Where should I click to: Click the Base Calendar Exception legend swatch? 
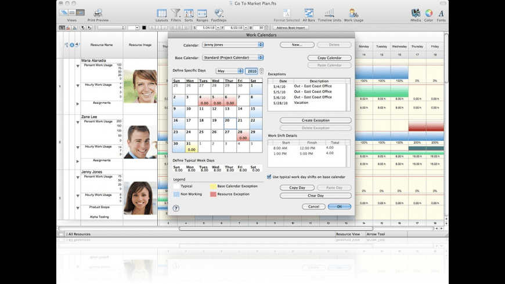213,186
